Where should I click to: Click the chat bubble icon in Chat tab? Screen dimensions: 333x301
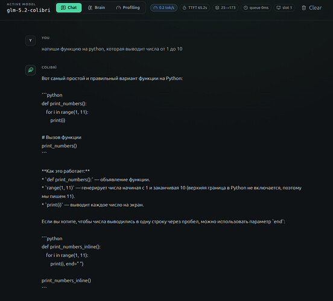click(63, 8)
